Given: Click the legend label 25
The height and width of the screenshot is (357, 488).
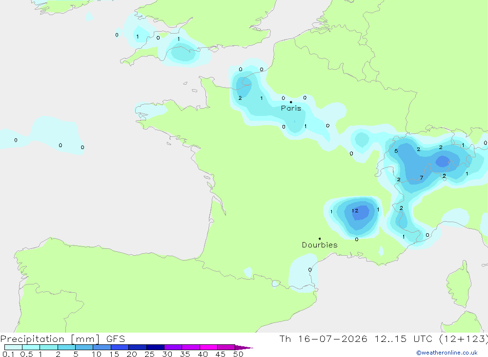Looking at the screenshot, I should click(149, 354).
